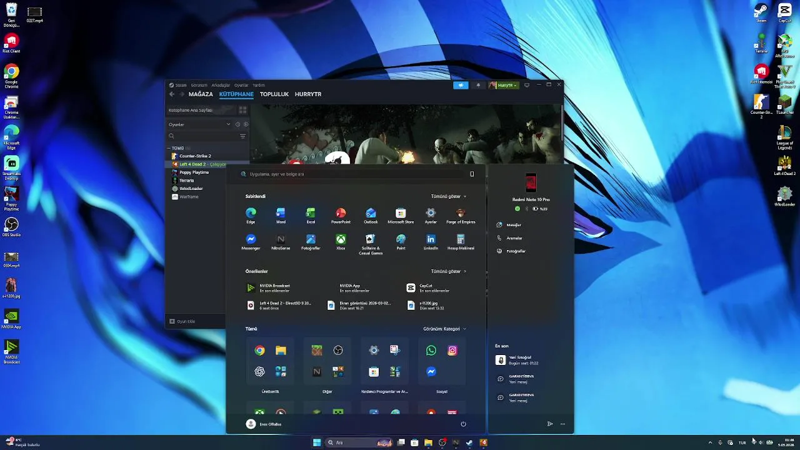
Task: Show hidden system tray icons chevron
Action: tap(710, 442)
